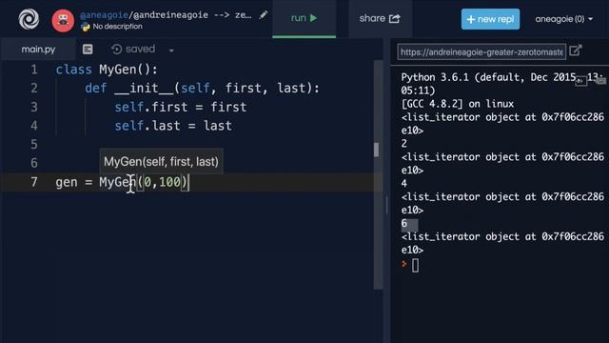This screenshot has width=609, height=343.
Task: Click the editor vertical scrollbar thumb
Action: pos(377,150)
